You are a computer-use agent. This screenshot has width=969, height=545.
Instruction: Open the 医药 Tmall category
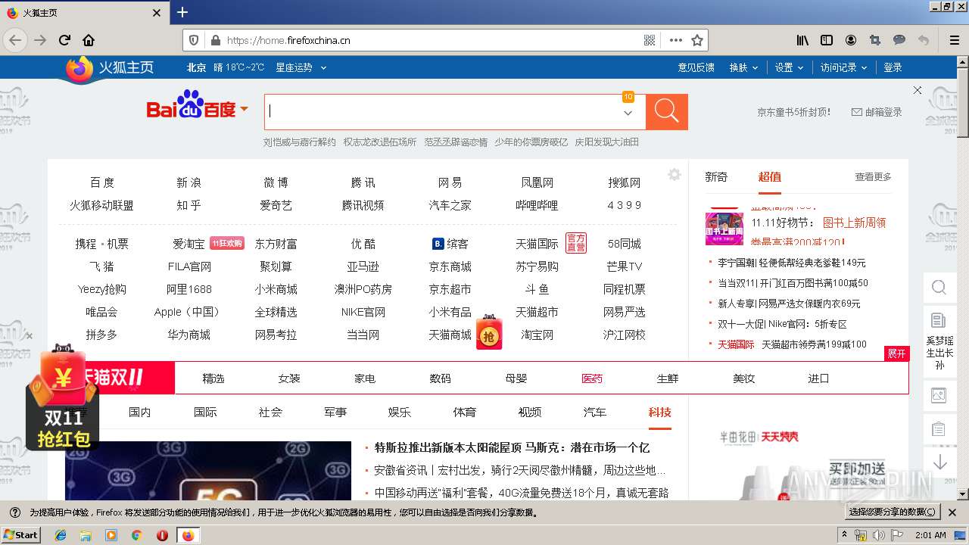[592, 378]
